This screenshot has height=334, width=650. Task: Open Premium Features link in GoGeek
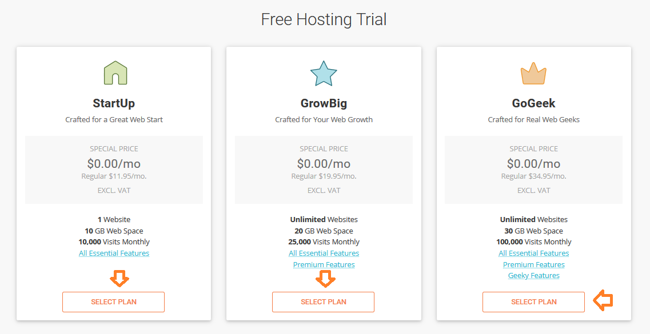click(533, 264)
